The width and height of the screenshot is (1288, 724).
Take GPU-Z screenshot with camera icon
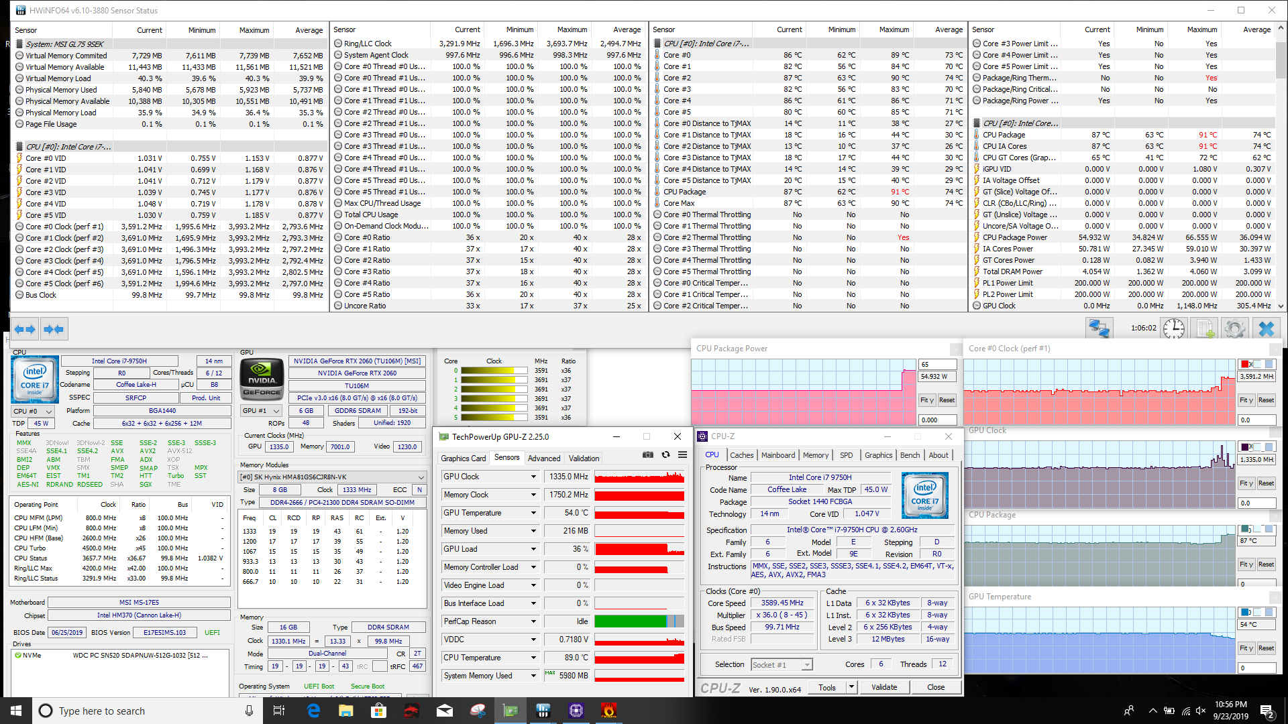[x=647, y=455]
